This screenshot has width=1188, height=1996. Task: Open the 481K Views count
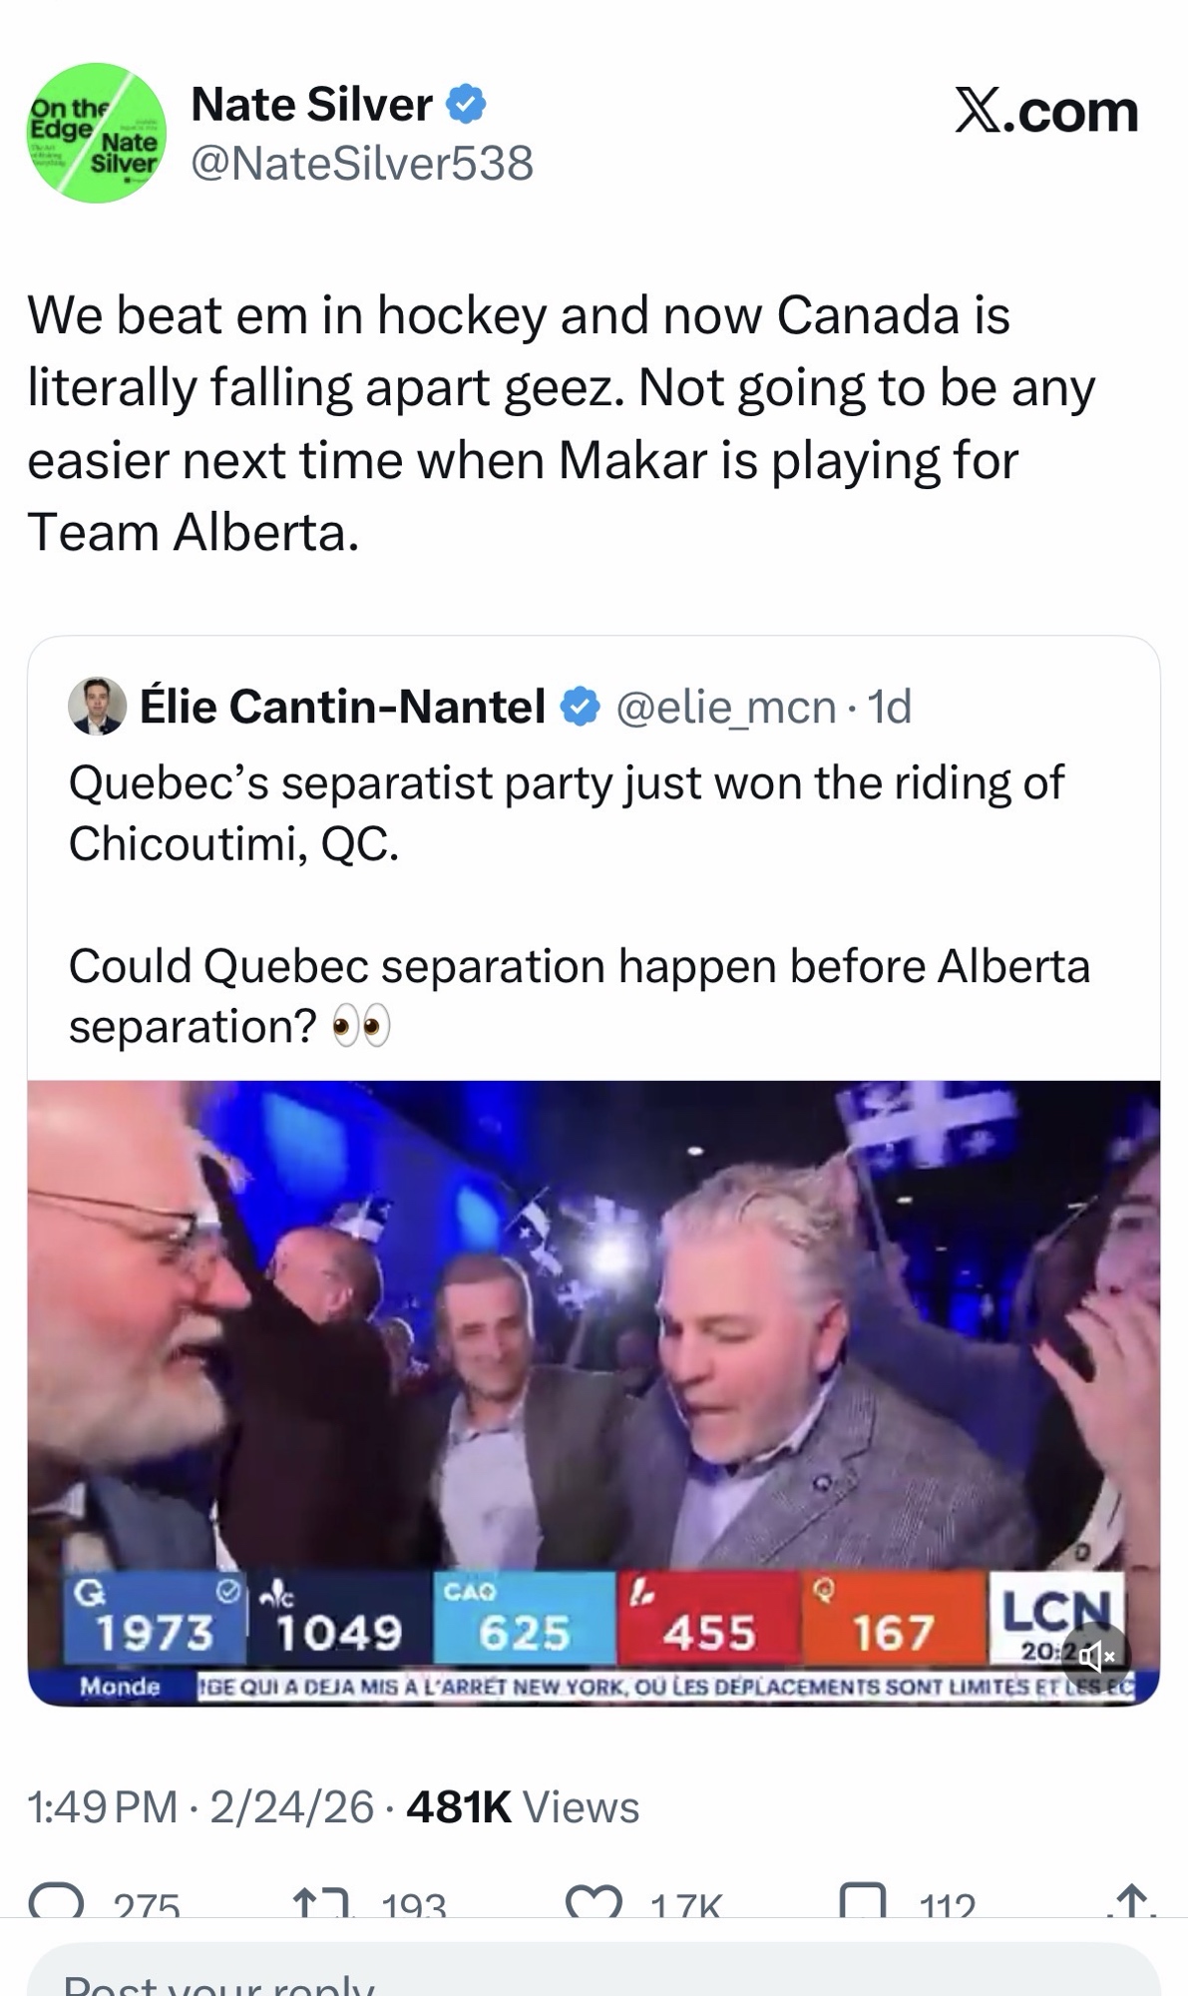pos(523,1807)
